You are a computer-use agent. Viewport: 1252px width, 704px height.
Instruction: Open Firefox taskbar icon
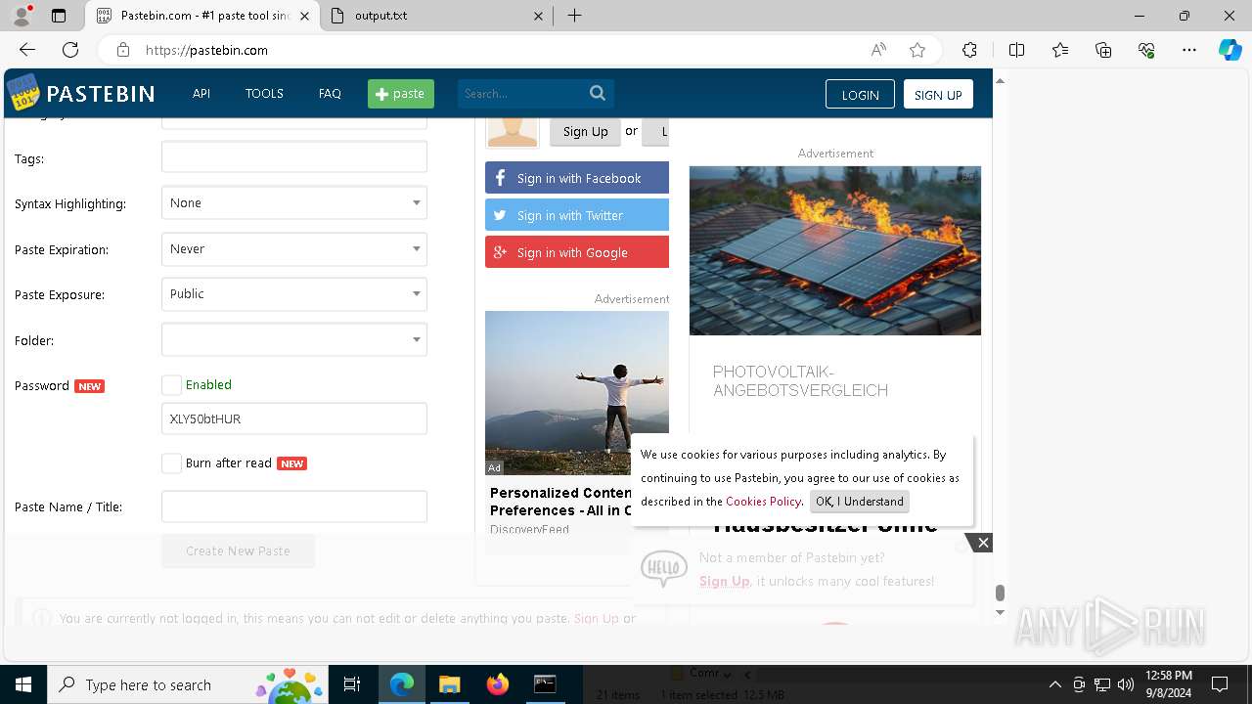point(497,684)
